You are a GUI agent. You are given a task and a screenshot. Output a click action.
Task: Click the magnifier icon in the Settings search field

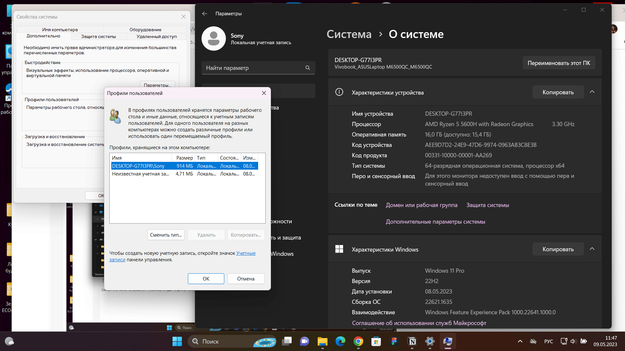point(308,68)
